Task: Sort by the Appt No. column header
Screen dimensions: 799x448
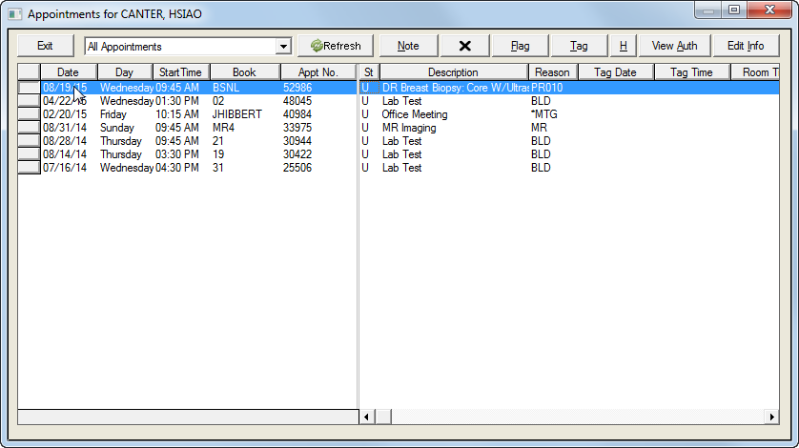Action: point(318,72)
